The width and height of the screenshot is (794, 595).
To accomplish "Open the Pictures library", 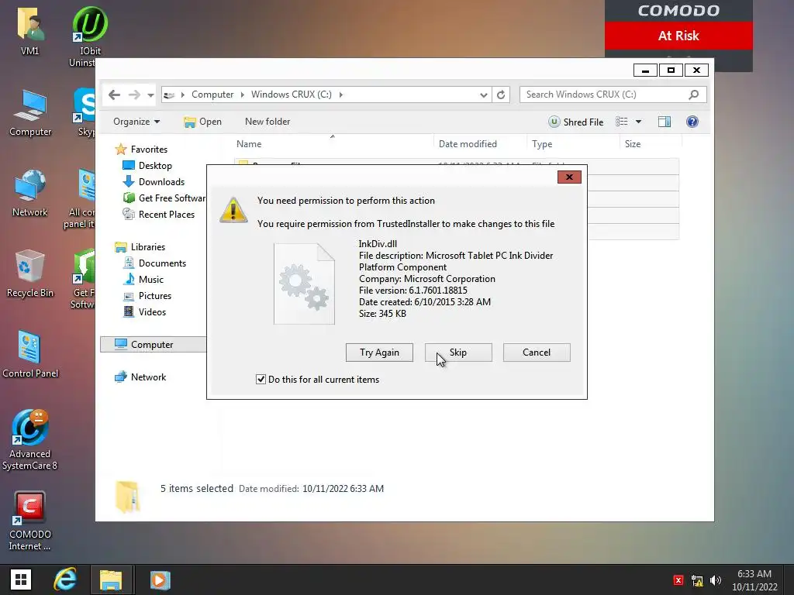I will 148,295.
